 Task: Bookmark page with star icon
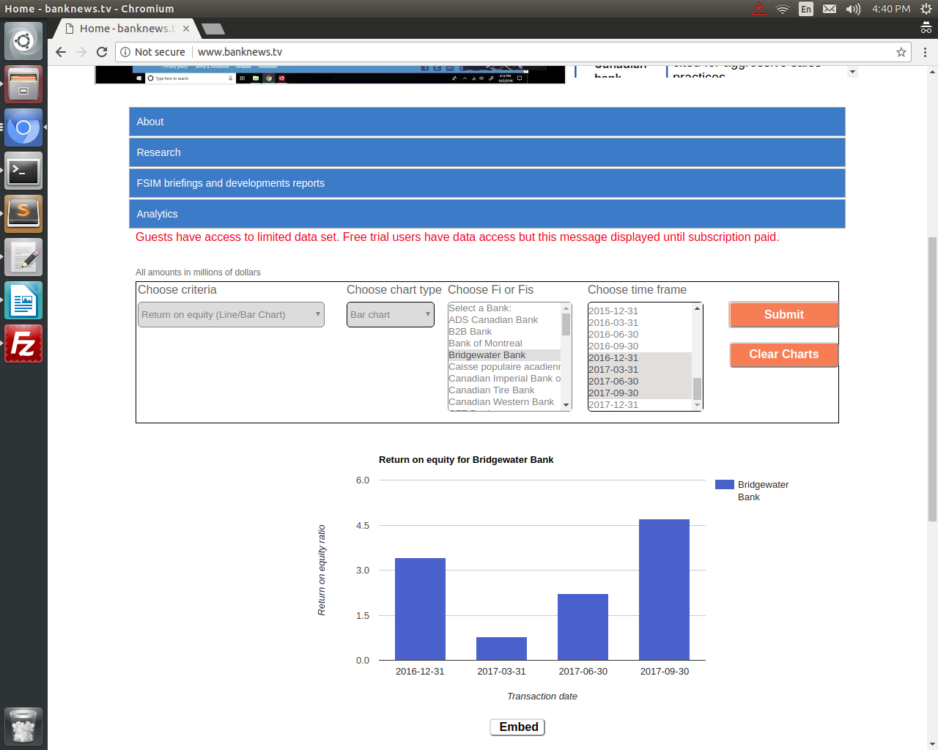click(901, 52)
